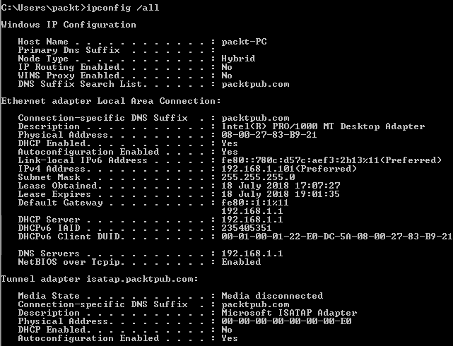Click the Microsoft ISATAP Adapter description
Image resolution: width=453 pixels, height=346 pixels.
[289, 313]
